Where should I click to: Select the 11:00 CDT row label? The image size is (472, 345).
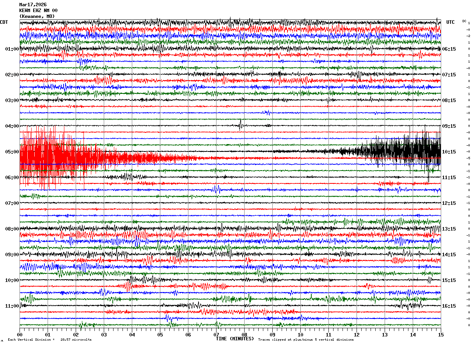[12, 306]
